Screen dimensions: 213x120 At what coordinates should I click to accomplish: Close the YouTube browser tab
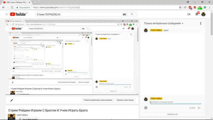click(x=30, y=2)
